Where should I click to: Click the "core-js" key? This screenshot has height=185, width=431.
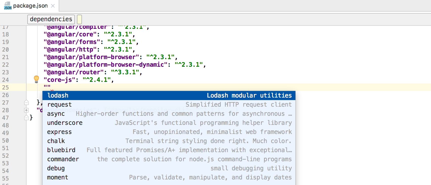click(x=59, y=80)
